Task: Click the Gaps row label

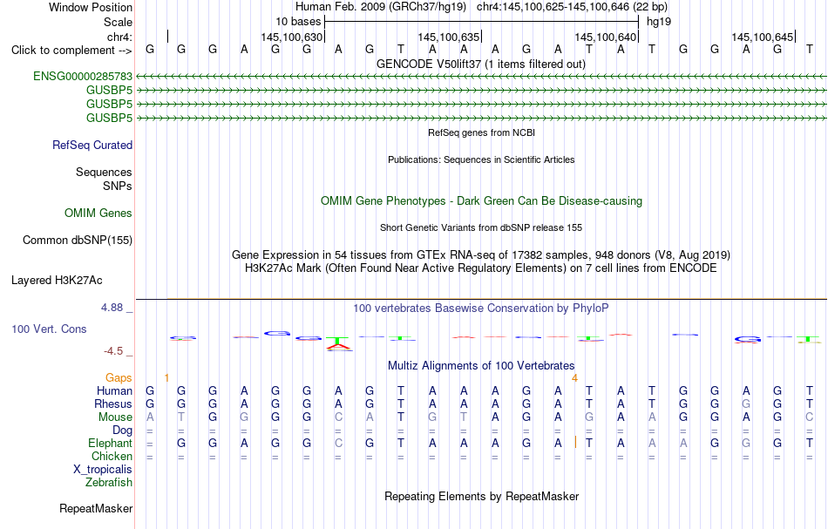Action: (119, 378)
